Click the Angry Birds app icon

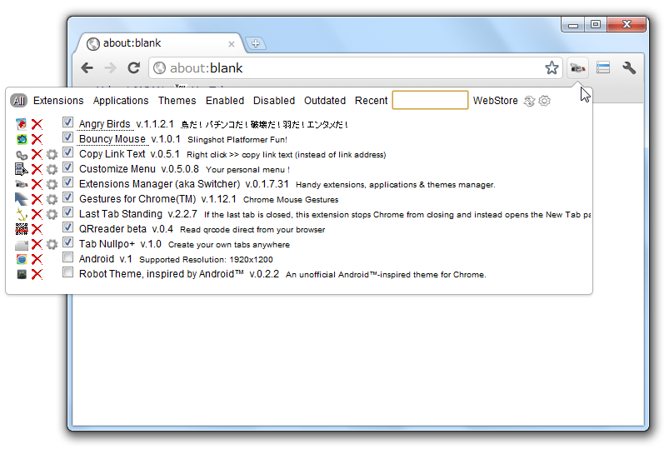[22, 124]
